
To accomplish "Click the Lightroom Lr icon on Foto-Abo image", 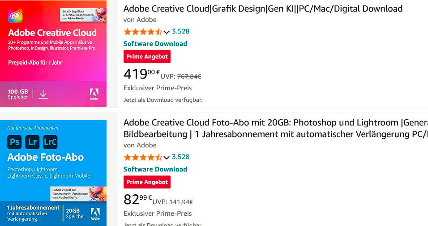I will click(32, 142).
